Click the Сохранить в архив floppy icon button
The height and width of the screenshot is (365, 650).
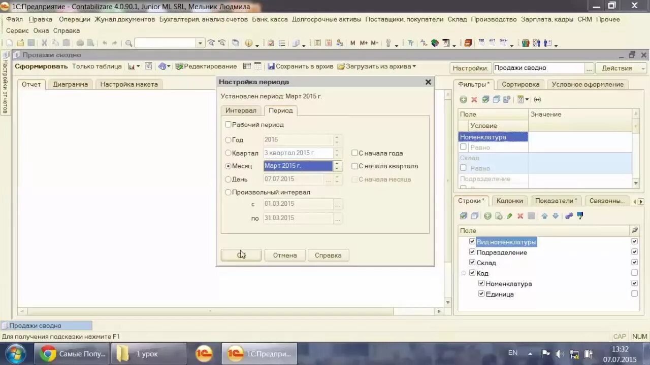click(x=301, y=66)
